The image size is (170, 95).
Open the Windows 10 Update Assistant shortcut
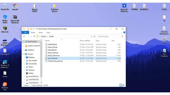[5, 64]
